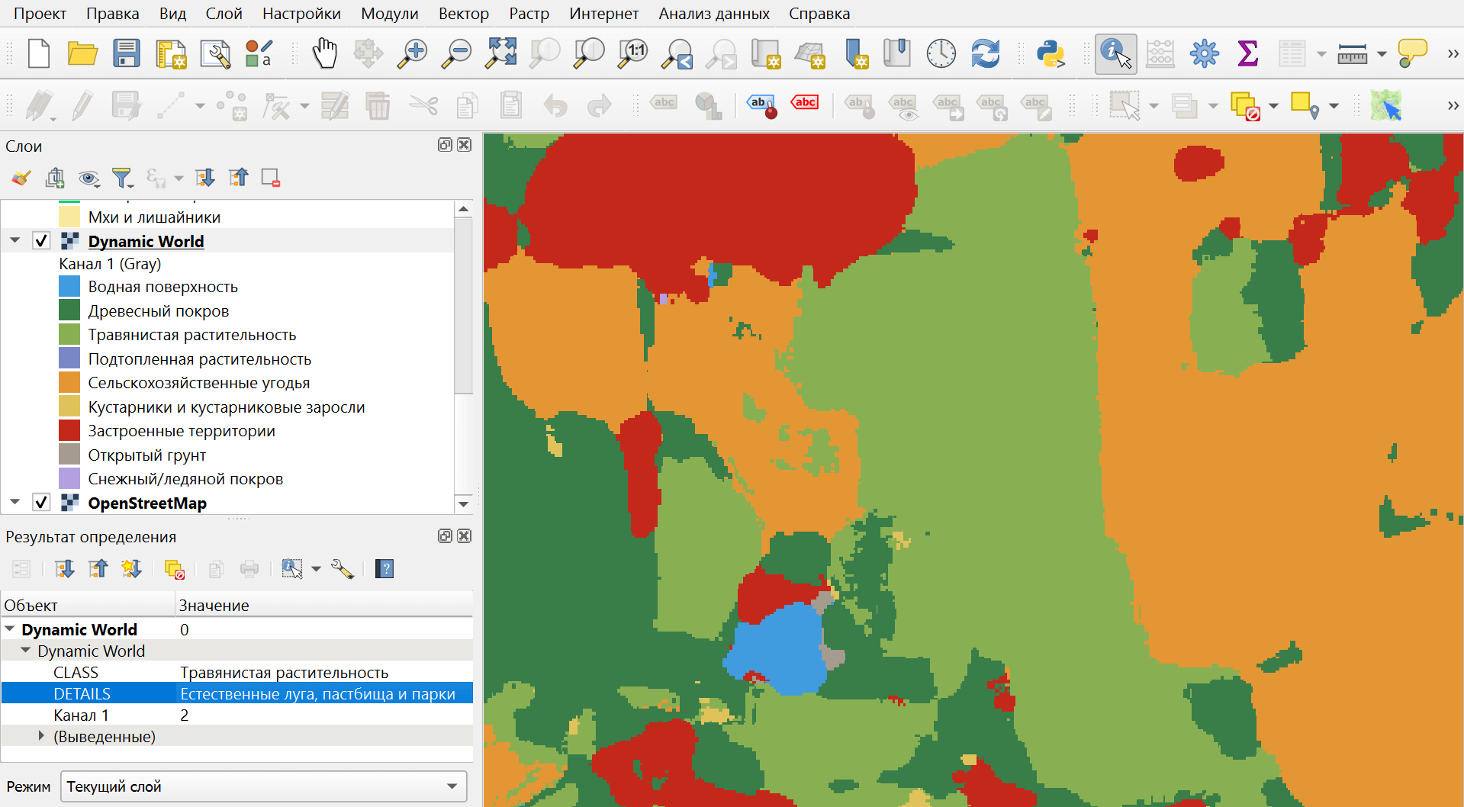Image resolution: width=1464 pixels, height=807 pixels.
Task: Click the measure ruler tool
Action: (1353, 54)
